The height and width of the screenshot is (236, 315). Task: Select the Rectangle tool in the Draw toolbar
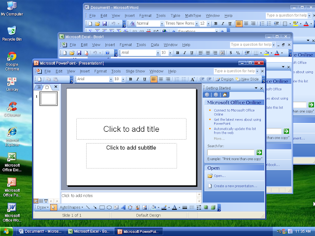click(102, 207)
